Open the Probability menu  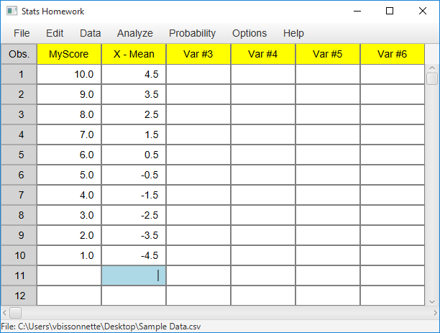(192, 33)
